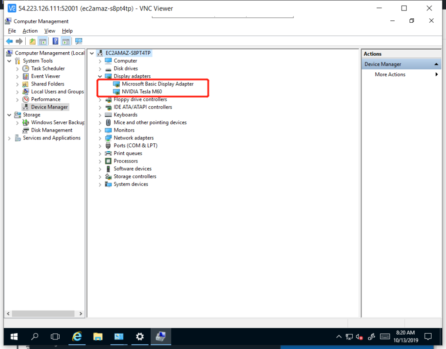Collapse the System Tools node

click(x=10, y=61)
